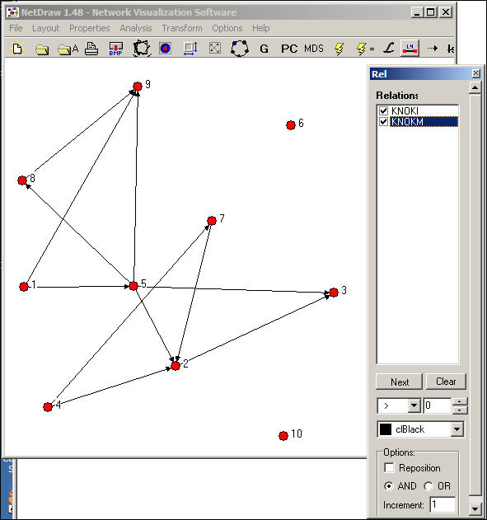Click the New document toolbar icon
The width and height of the screenshot is (487, 520).
coord(17,49)
